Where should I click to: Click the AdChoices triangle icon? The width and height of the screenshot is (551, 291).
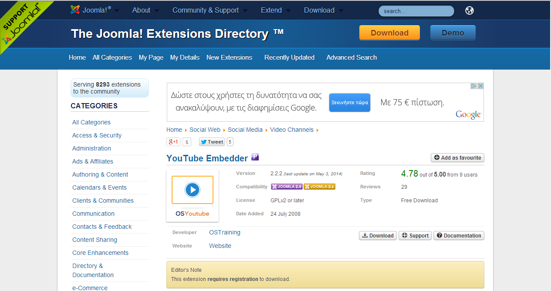pyautogui.click(x=474, y=86)
